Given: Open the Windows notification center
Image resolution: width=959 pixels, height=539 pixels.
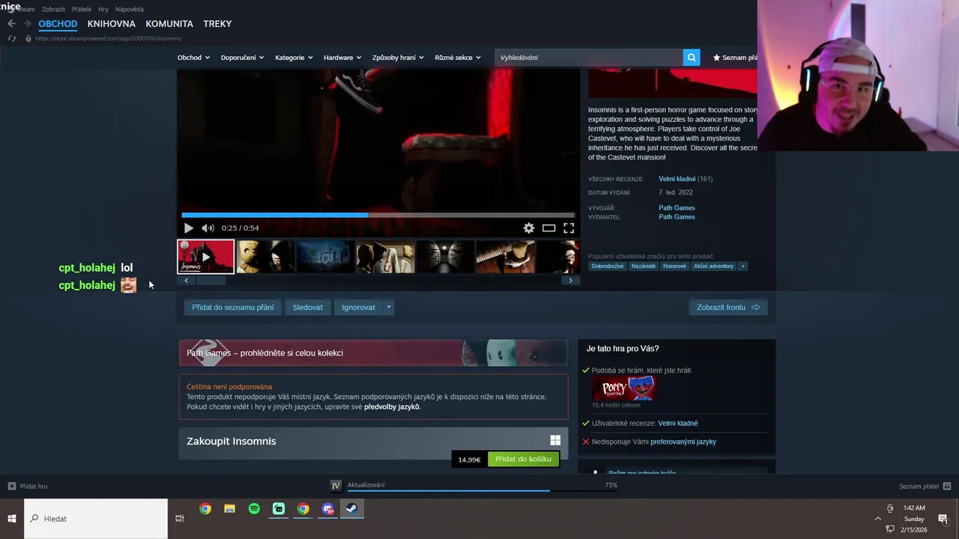Looking at the screenshot, I should (x=943, y=519).
